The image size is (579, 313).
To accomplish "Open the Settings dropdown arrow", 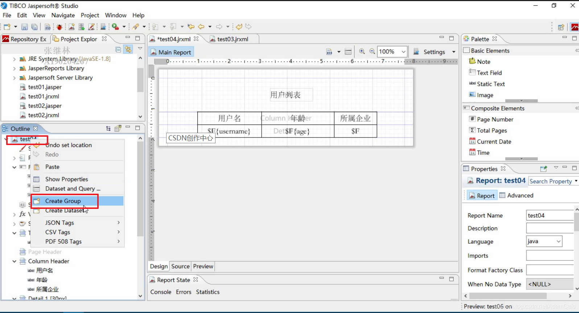I will click(x=453, y=52).
